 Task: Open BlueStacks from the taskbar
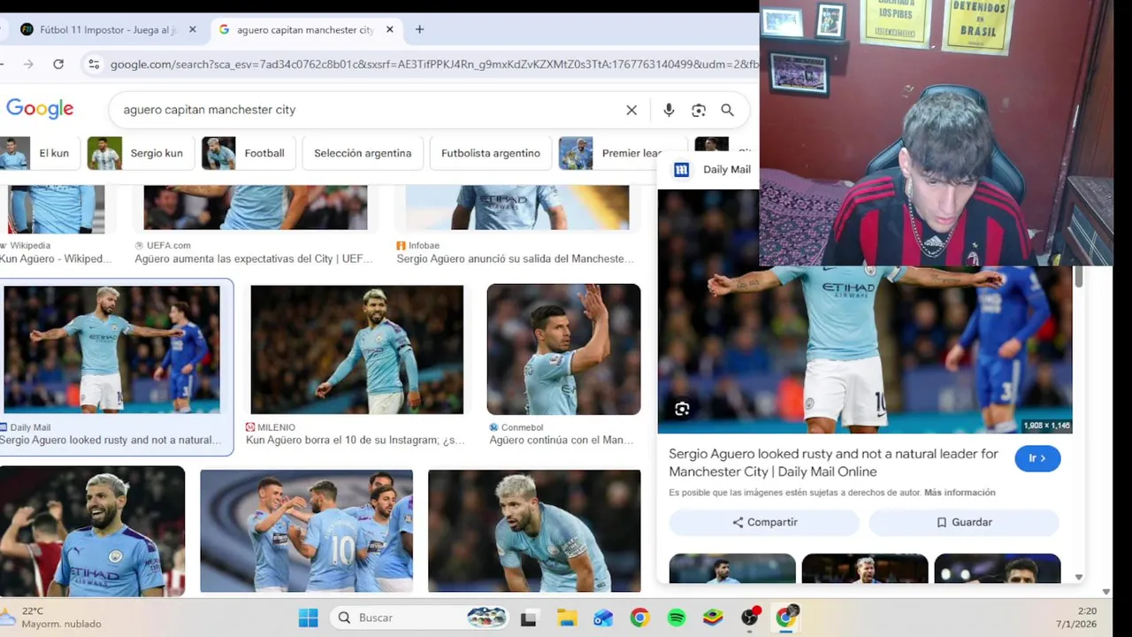click(713, 618)
